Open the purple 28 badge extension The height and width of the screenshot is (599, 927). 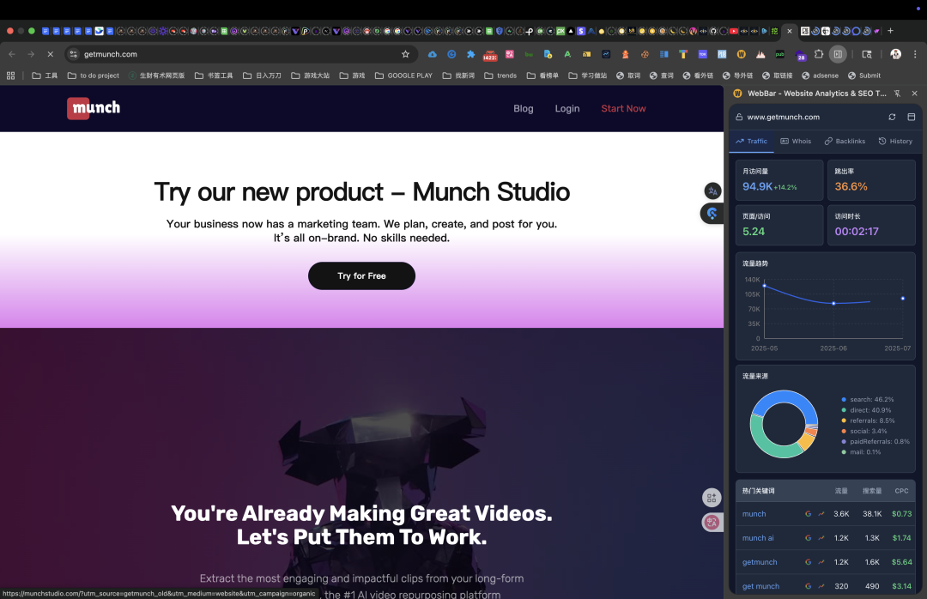(801, 56)
